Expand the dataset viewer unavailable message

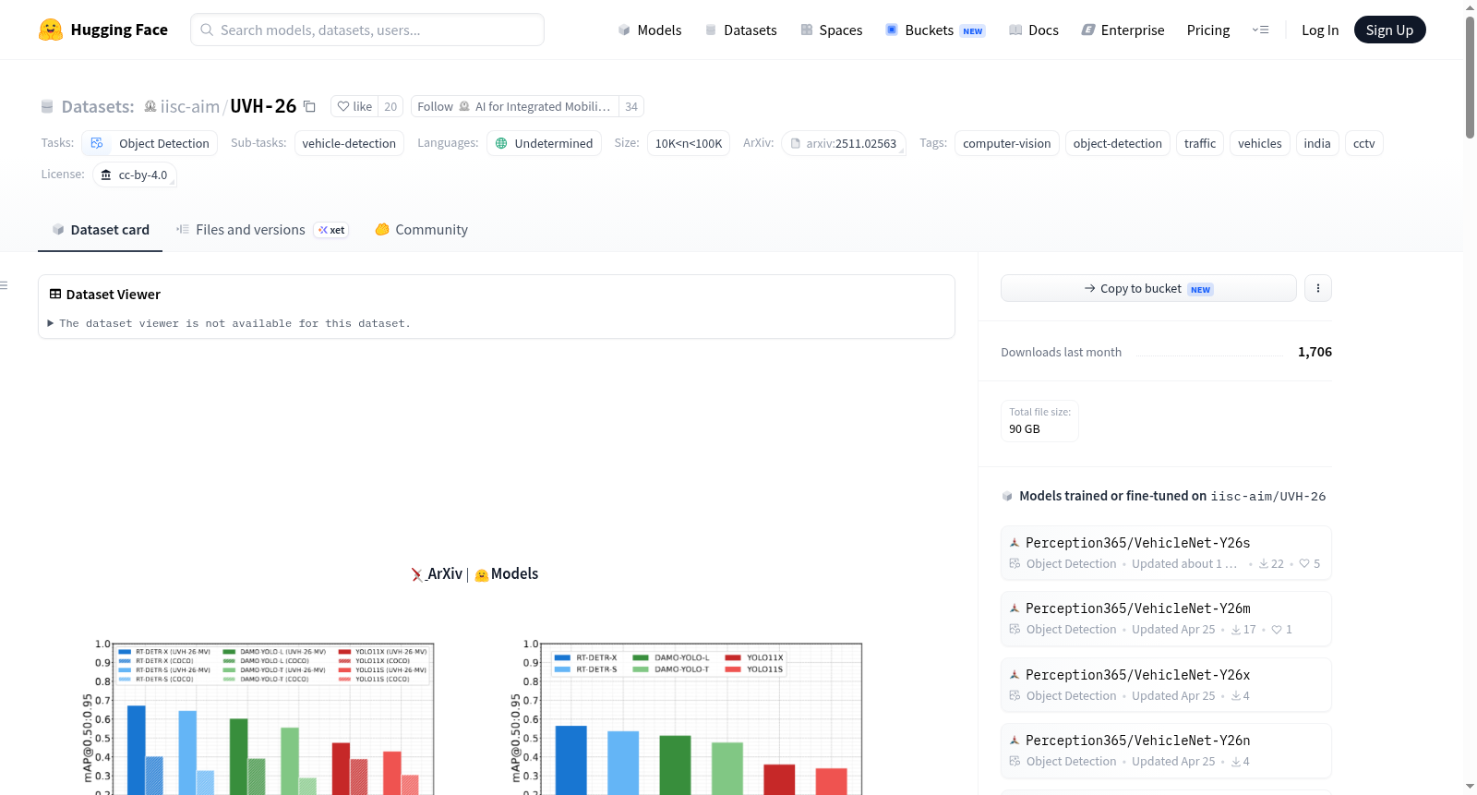pyautogui.click(x=229, y=323)
